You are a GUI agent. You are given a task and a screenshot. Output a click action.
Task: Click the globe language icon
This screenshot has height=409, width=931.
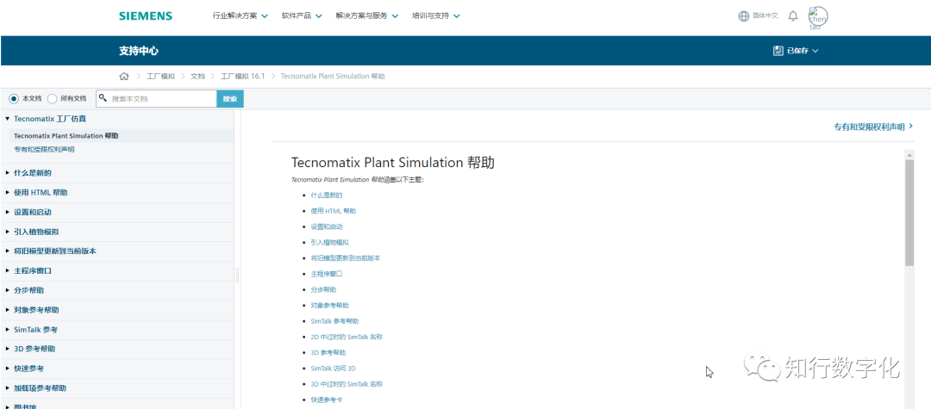point(743,16)
